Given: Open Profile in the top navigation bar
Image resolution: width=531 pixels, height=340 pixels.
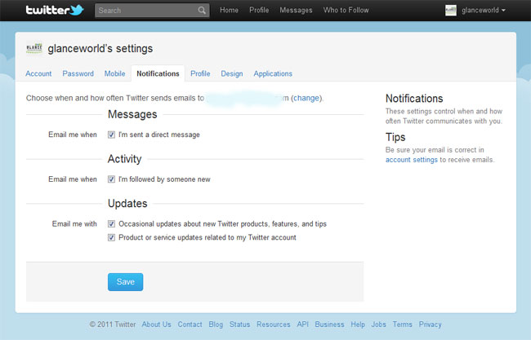Looking at the screenshot, I should [x=259, y=10].
